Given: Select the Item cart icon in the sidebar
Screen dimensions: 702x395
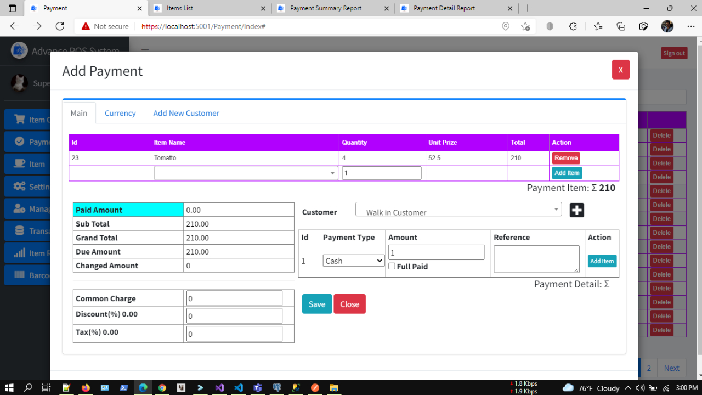Looking at the screenshot, I should (21, 119).
